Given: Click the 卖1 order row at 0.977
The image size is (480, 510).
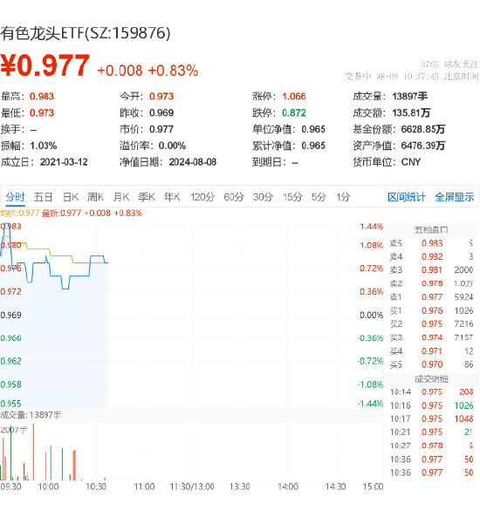Looking at the screenshot, I should 431,297.
